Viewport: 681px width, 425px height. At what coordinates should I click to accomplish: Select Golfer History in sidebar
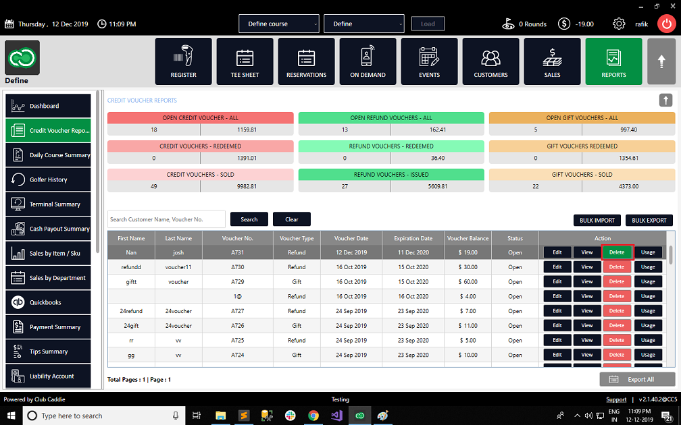click(x=48, y=179)
